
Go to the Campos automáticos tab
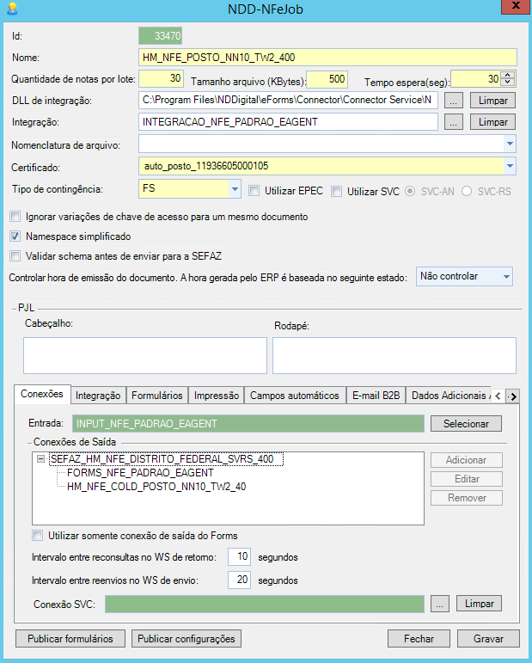tap(295, 396)
